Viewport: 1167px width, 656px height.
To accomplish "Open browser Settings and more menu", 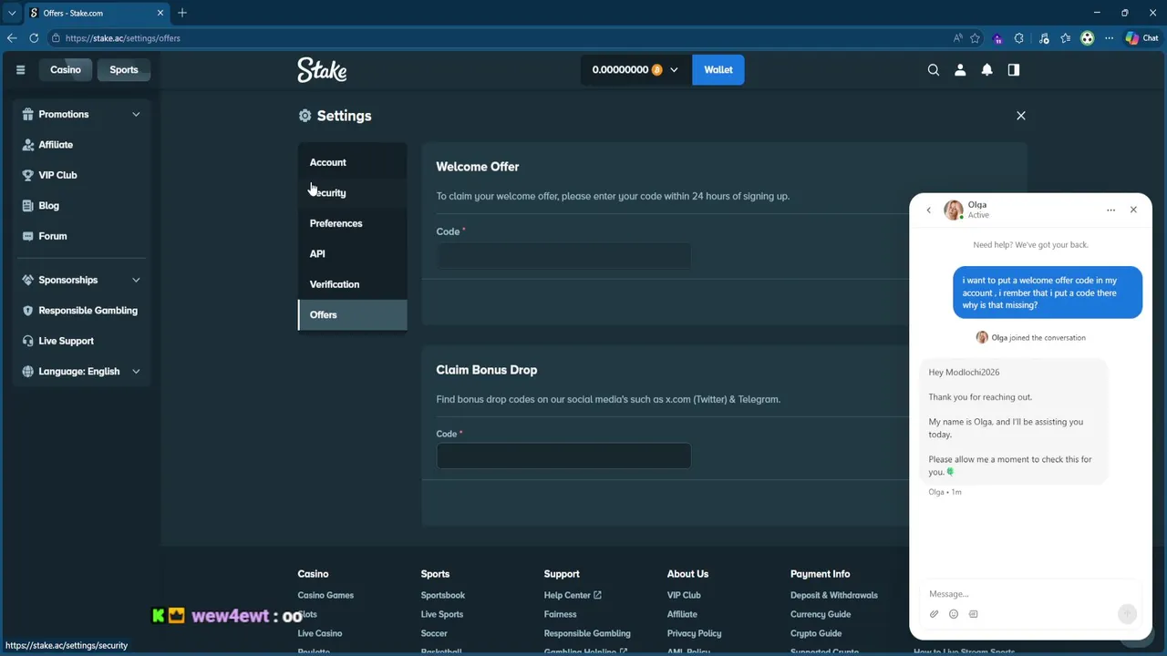I will click(1109, 38).
